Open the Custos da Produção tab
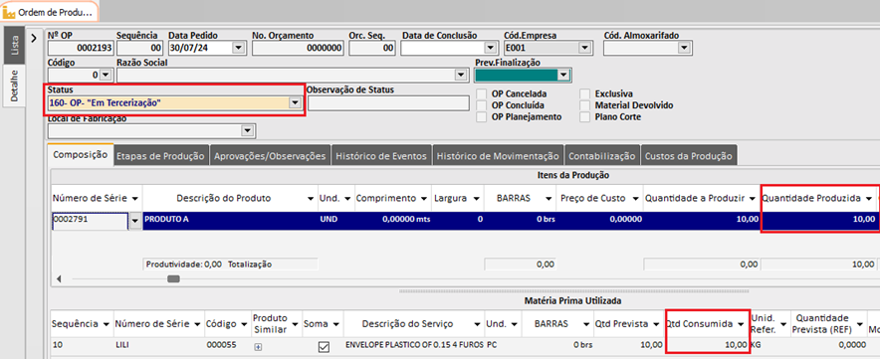The image size is (880, 359). [689, 156]
